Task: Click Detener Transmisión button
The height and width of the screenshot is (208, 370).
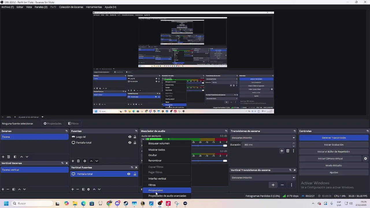Action: pos(334,138)
